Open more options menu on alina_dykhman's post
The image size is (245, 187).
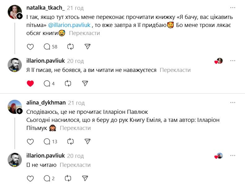(x=233, y=103)
